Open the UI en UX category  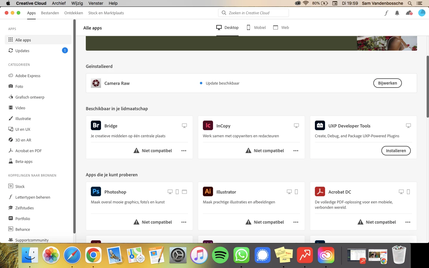(x=38, y=129)
